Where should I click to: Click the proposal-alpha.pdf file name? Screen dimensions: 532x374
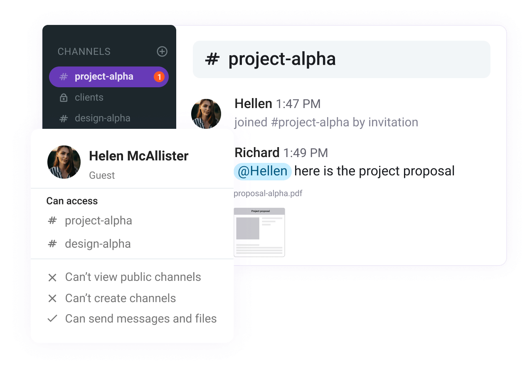(x=268, y=194)
